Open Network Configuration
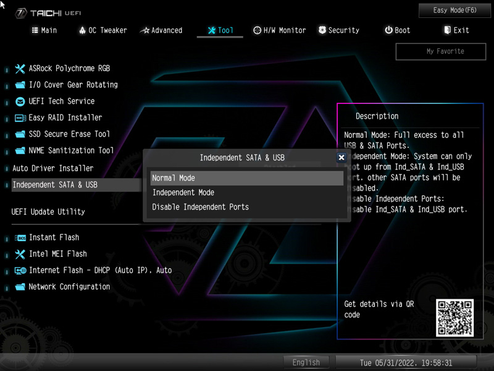This screenshot has height=371, width=494. 69,287
